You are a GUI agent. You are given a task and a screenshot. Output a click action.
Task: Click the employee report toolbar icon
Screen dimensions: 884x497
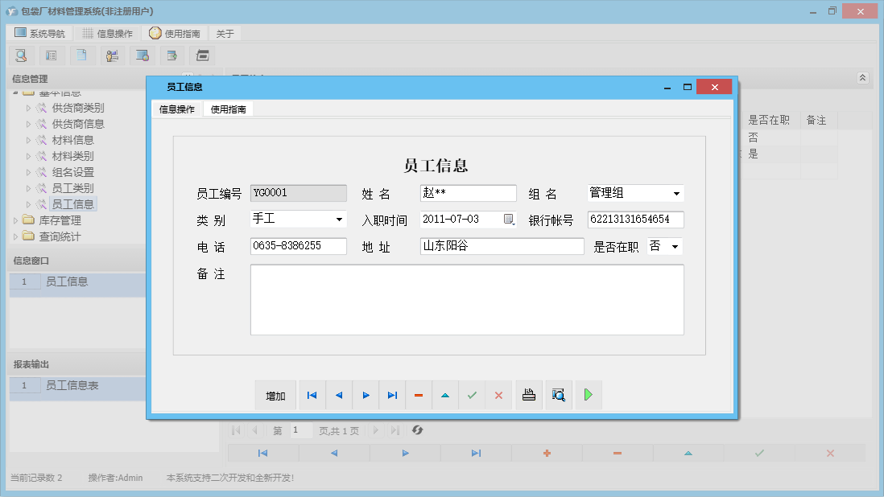point(112,55)
